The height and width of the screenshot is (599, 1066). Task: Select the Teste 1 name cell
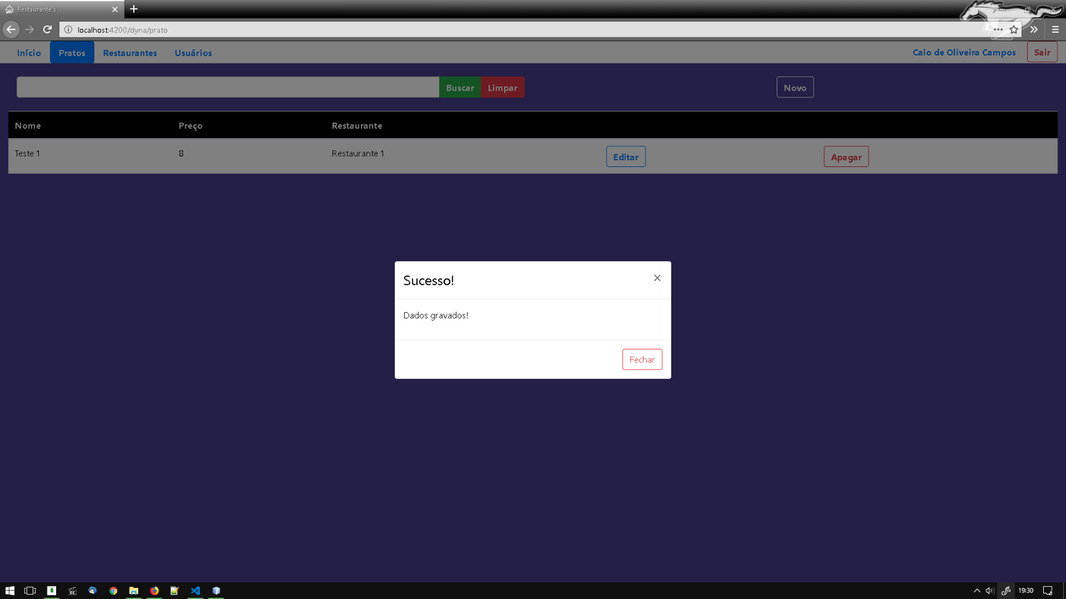27,153
